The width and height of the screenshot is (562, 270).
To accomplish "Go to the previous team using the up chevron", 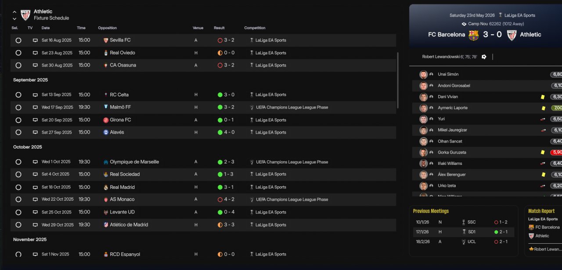I will pos(14,12).
